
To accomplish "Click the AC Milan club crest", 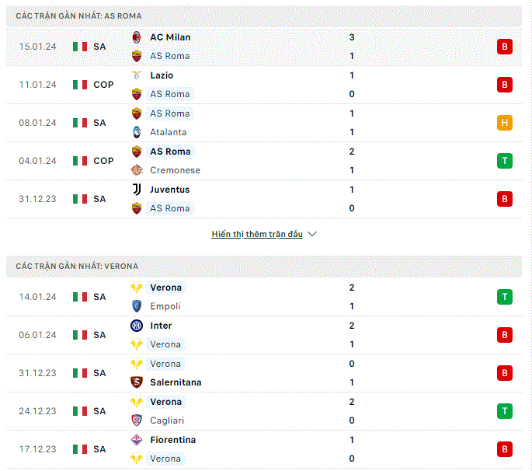I will coord(137,37).
